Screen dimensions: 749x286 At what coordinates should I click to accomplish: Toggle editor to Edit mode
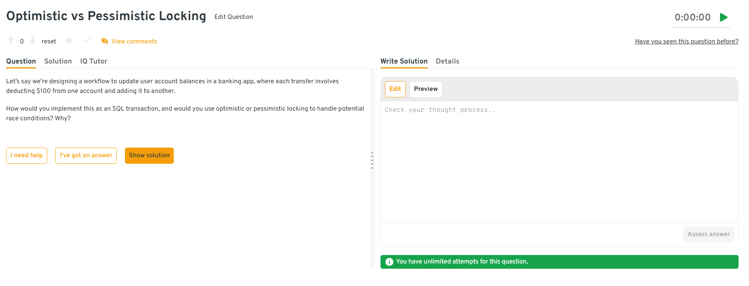pyautogui.click(x=395, y=89)
